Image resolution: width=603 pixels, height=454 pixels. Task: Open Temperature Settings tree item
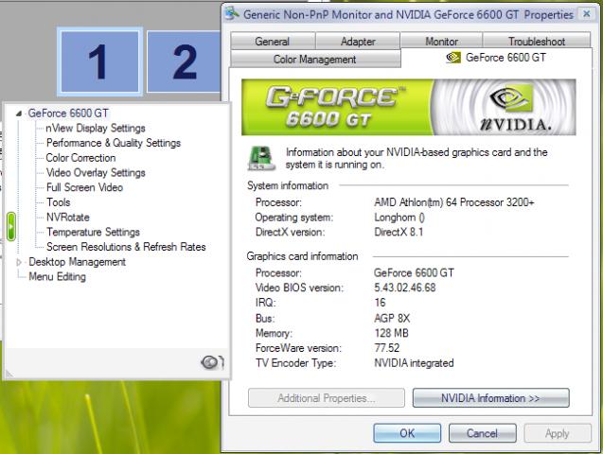tap(93, 232)
